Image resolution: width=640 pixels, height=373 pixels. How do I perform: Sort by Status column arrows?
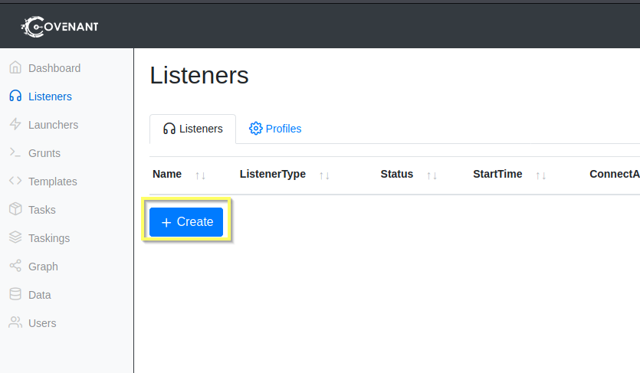pyautogui.click(x=432, y=175)
